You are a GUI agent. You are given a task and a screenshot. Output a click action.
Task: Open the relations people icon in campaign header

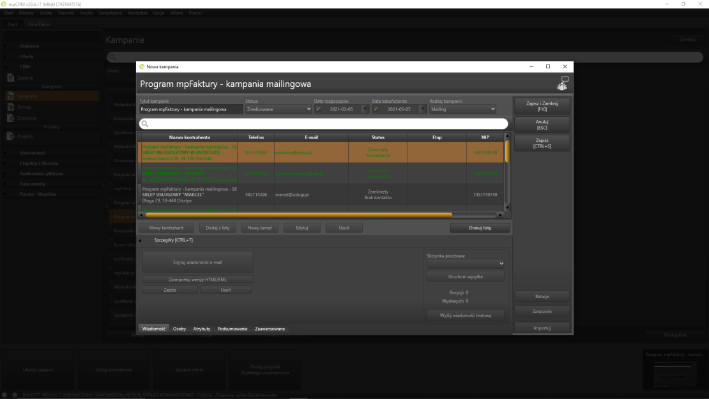[563, 83]
